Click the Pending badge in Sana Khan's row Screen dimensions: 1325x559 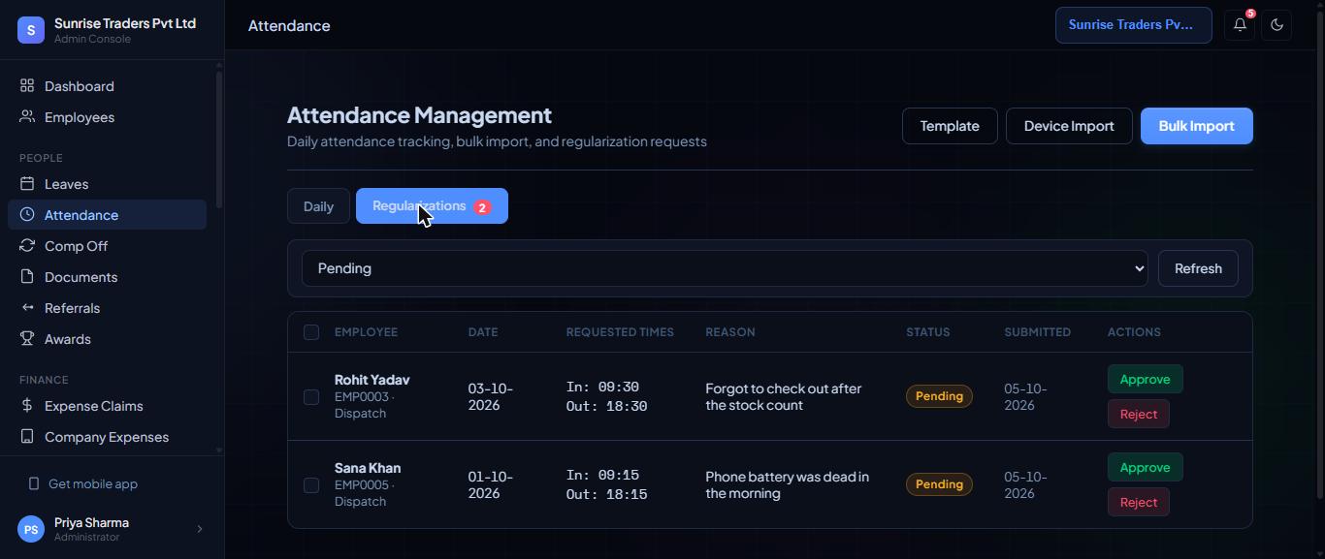939,484
